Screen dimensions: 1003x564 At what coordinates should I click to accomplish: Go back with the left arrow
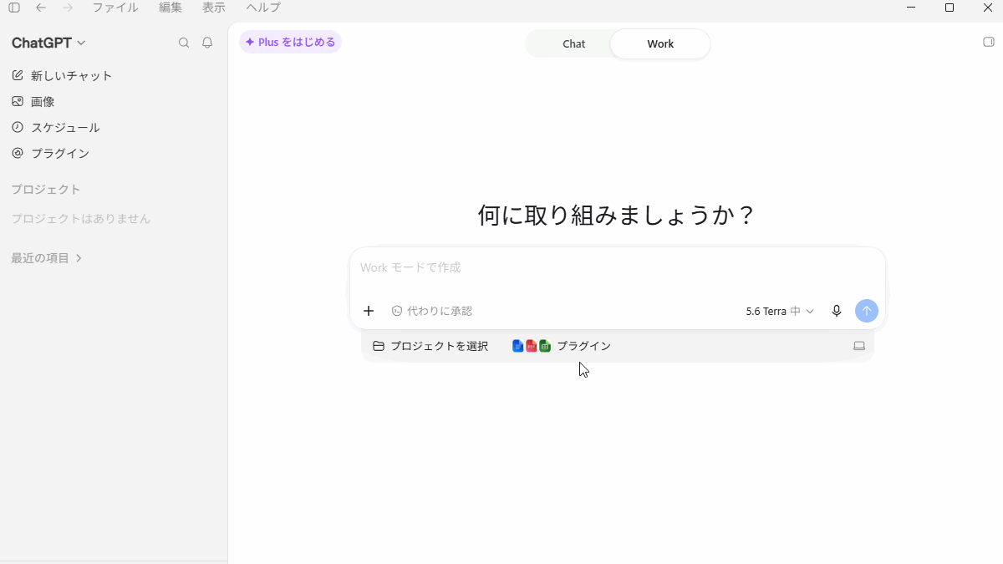(41, 8)
